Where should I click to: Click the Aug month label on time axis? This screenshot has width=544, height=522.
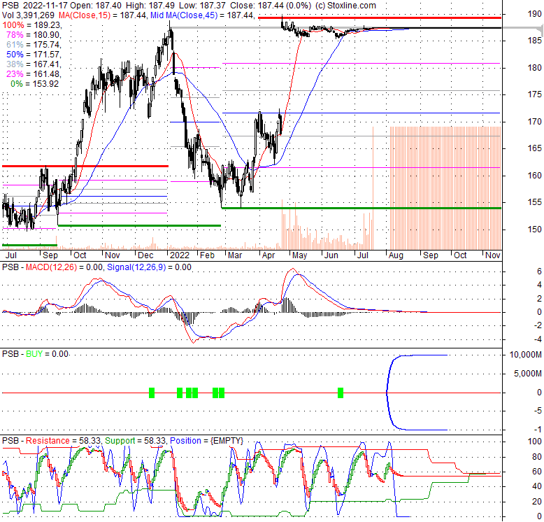tap(396, 255)
